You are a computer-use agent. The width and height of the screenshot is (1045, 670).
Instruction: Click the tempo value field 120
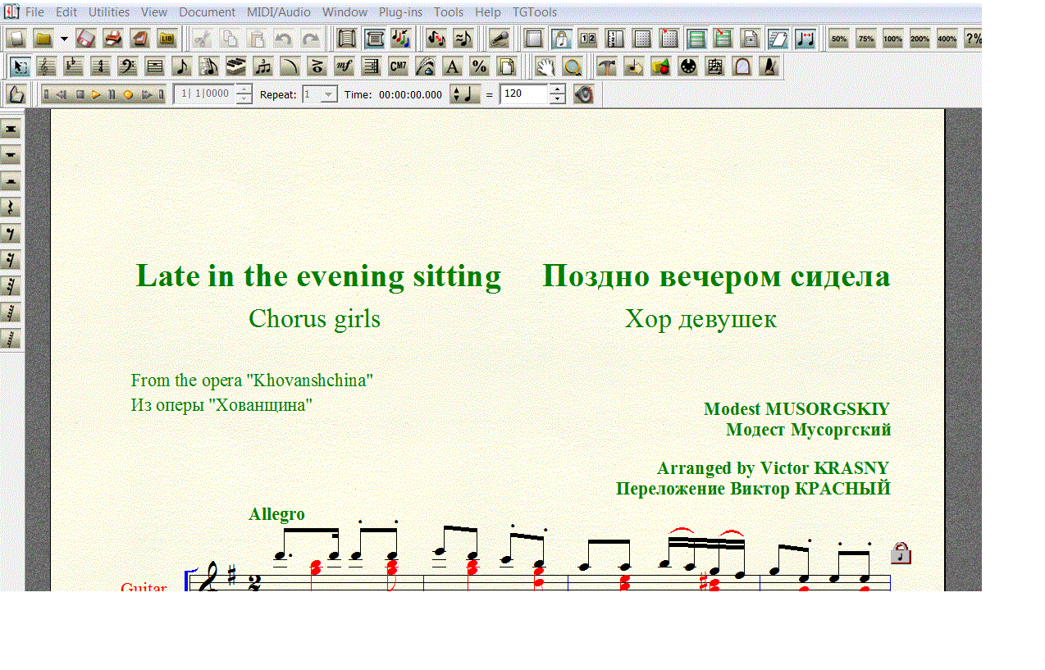(x=524, y=94)
